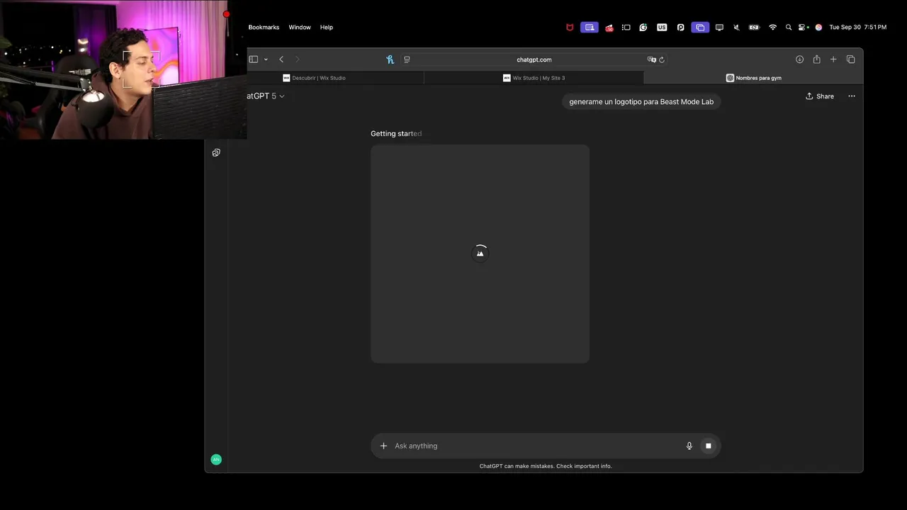Click the purple screen-share menu bar icon

(589, 27)
